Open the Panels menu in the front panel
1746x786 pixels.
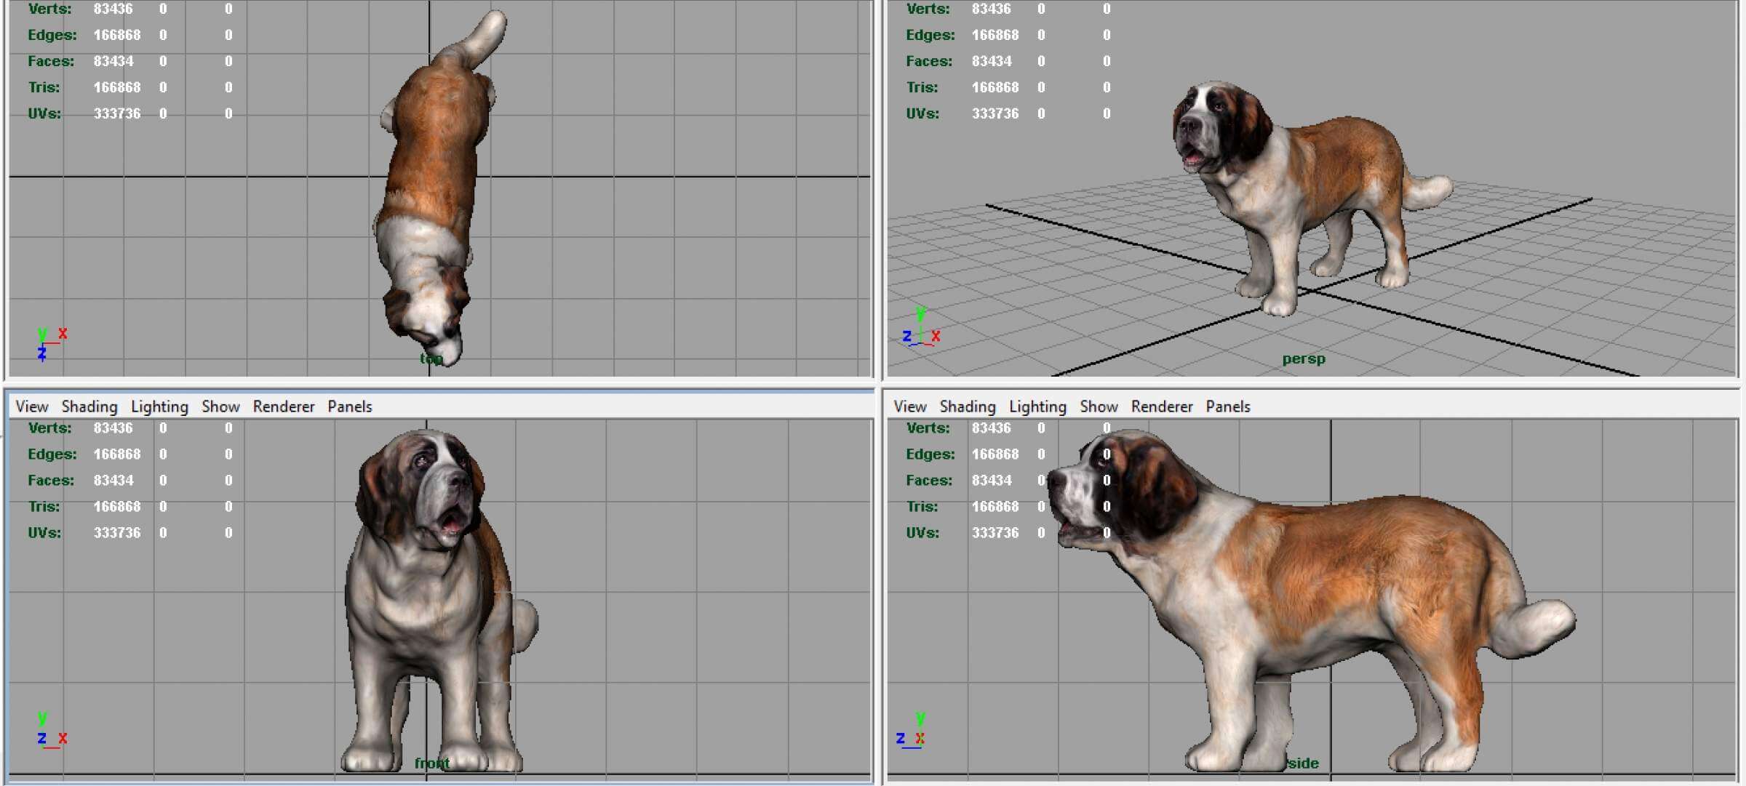pyautogui.click(x=350, y=406)
